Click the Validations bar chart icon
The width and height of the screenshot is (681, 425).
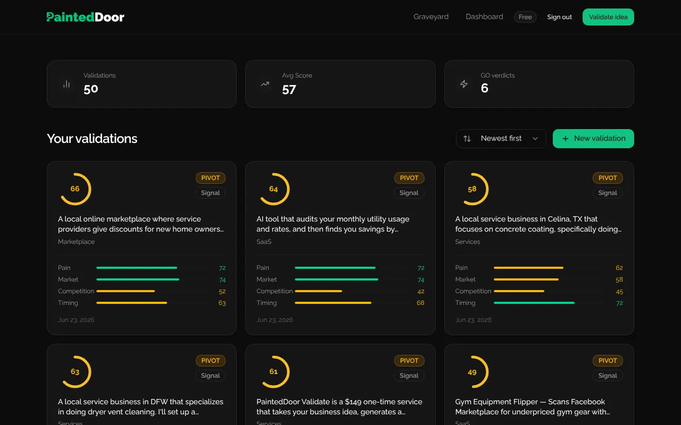[x=67, y=84]
